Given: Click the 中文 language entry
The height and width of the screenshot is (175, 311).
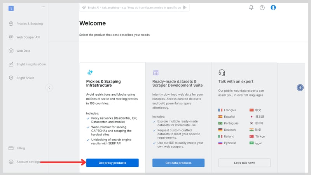Looking at the screenshot, I should (x=255, y=110).
